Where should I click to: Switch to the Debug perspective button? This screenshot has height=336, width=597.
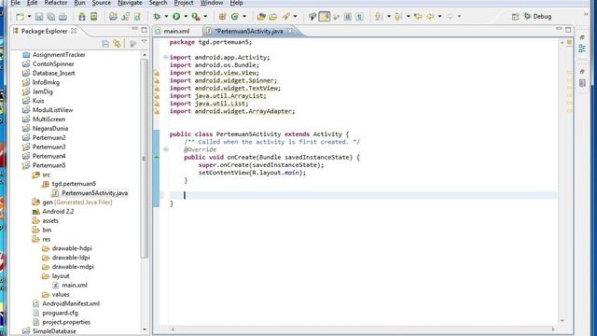point(538,17)
